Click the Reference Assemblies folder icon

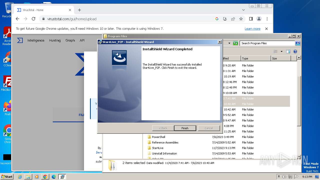pos(149,142)
